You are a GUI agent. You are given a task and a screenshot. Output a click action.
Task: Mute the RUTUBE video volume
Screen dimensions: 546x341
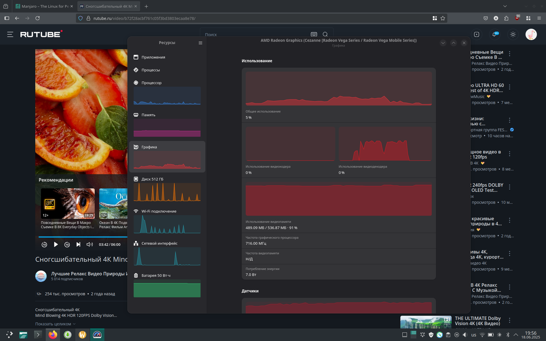[90, 244]
